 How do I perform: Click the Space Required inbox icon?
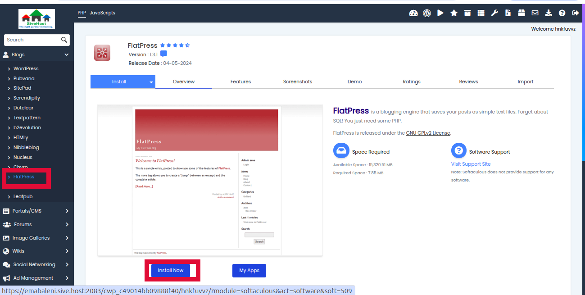341,151
